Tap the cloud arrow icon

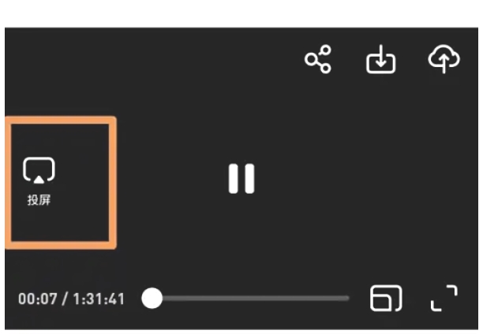[444, 59]
